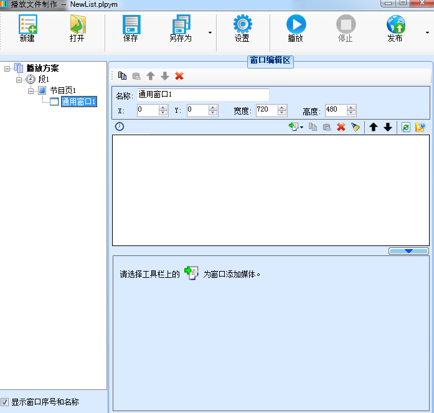This screenshot has height=413, width=434.
Task: Click 另存为 (Save As) icon
Action: coord(181,28)
